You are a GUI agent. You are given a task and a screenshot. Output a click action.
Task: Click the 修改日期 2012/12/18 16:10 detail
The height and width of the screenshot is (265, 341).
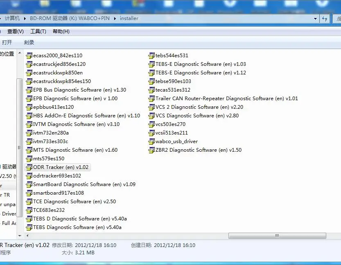click(84, 245)
